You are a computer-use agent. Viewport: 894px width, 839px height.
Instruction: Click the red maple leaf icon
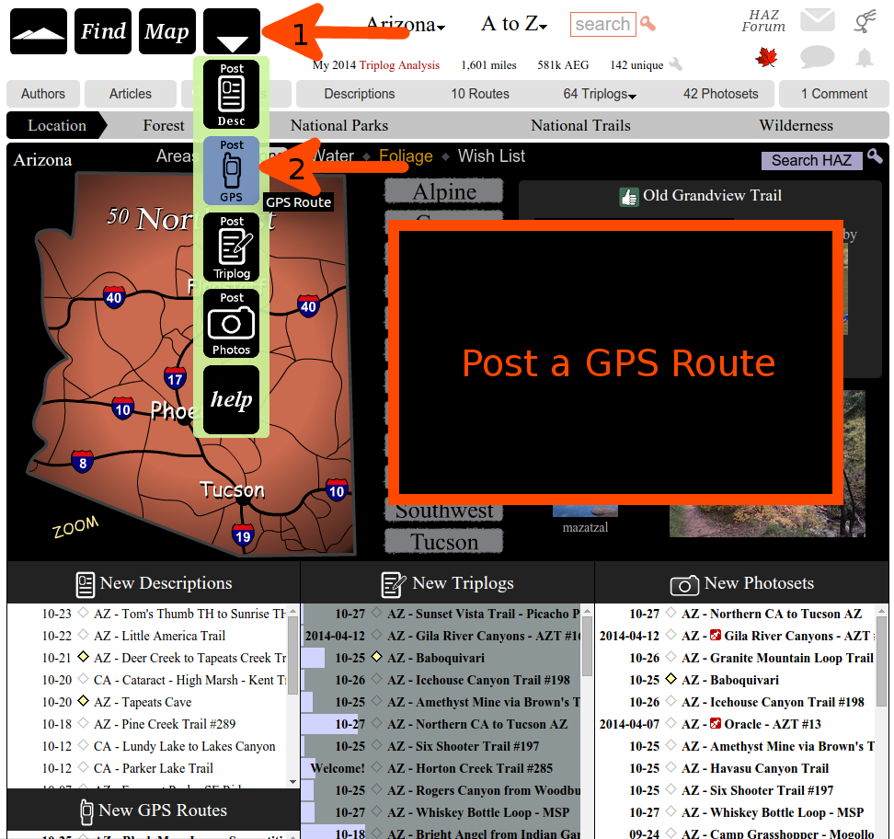coord(766,58)
